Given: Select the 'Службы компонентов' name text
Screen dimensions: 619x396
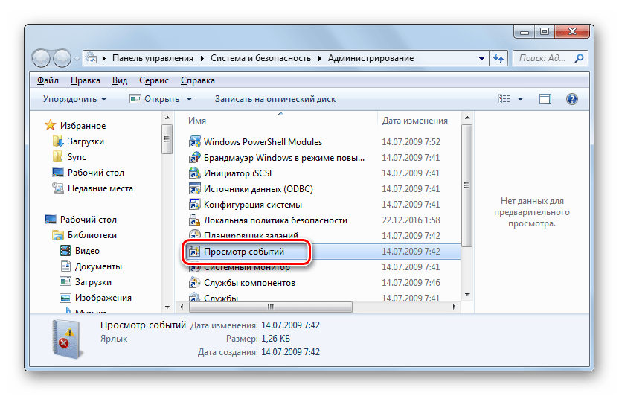Looking at the screenshot, I should (x=249, y=283).
